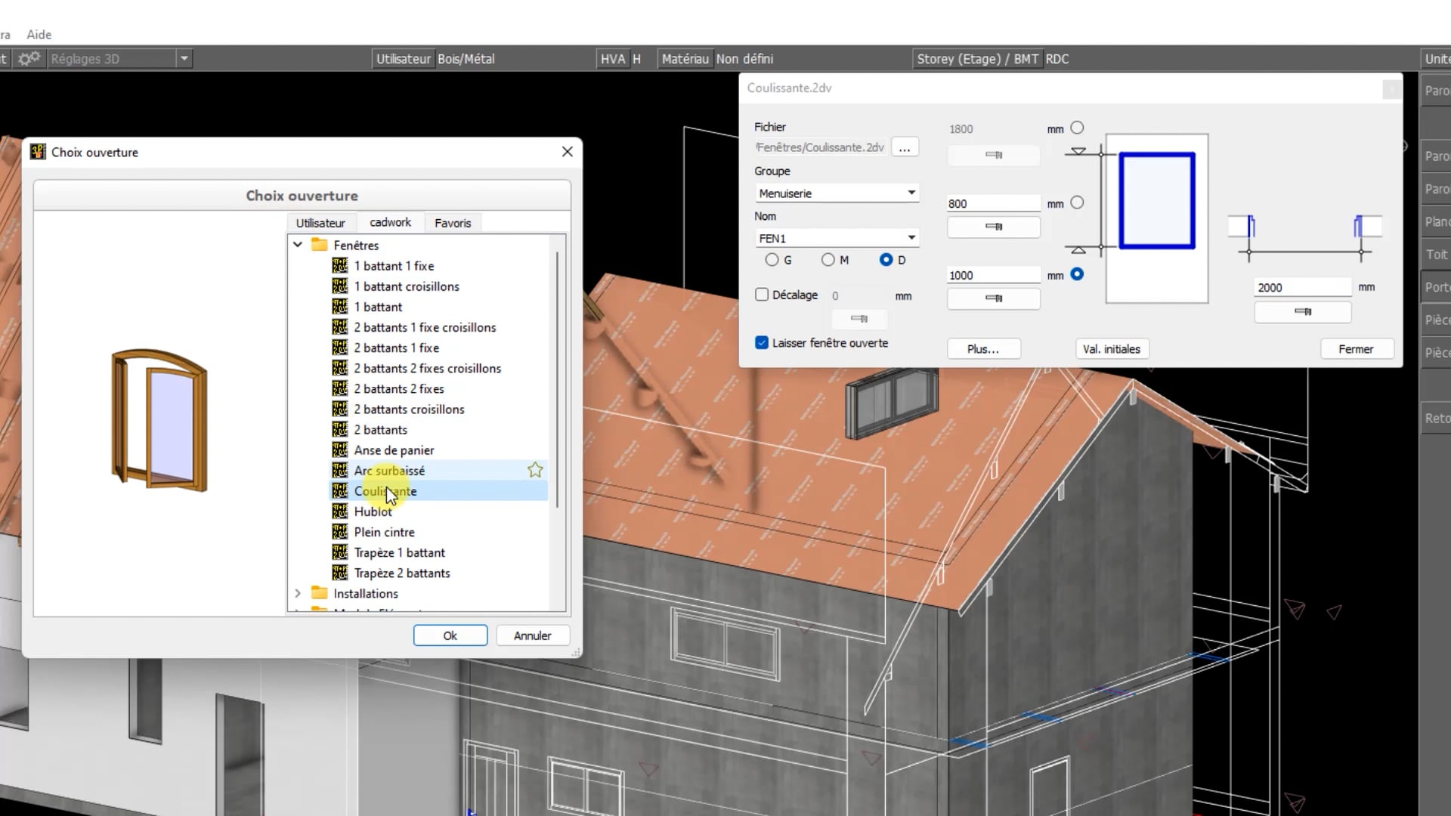
Task: Open the Groupe Menuiserie dropdown
Action: tap(837, 193)
